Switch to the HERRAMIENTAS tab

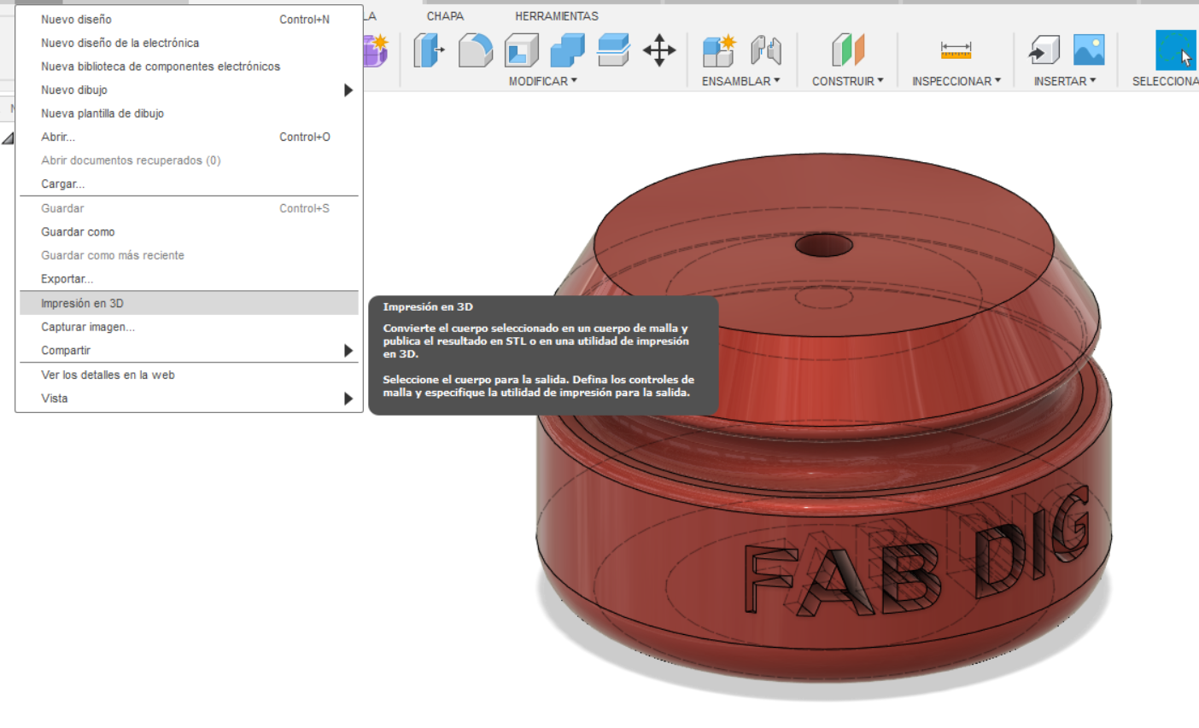[557, 16]
